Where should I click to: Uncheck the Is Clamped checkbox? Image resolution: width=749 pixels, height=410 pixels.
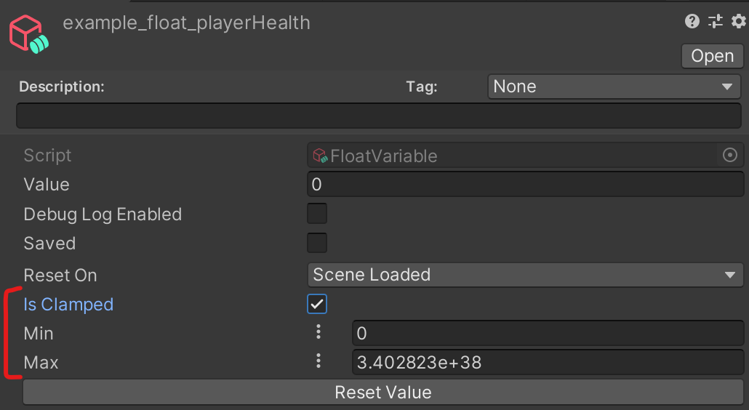[317, 304]
